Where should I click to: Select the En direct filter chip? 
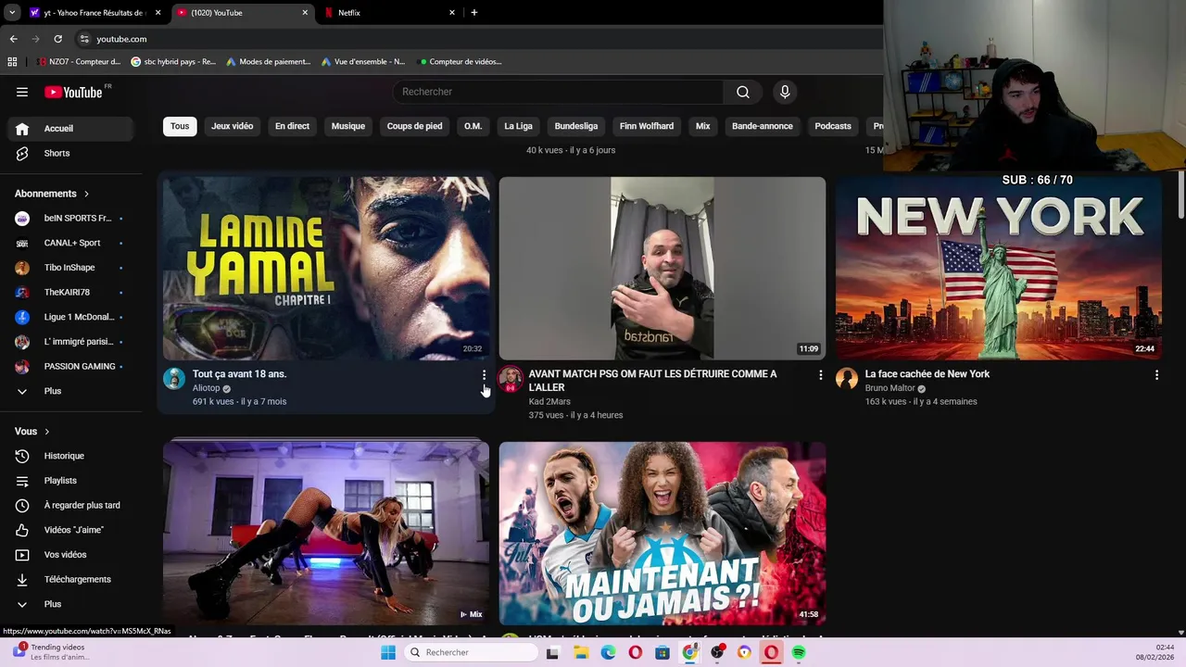tap(292, 126)
